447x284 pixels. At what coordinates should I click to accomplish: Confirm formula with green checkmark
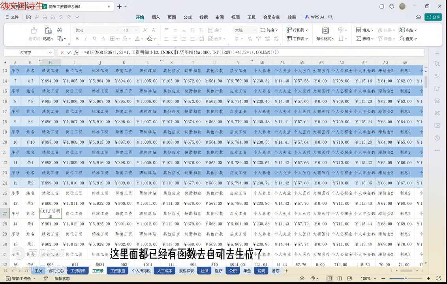tap(69, 52)
